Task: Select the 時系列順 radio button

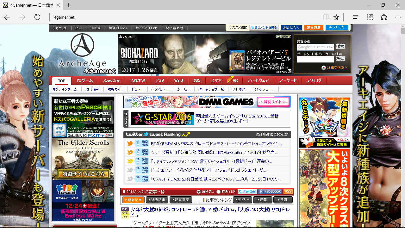Action: tap(218, 192)
